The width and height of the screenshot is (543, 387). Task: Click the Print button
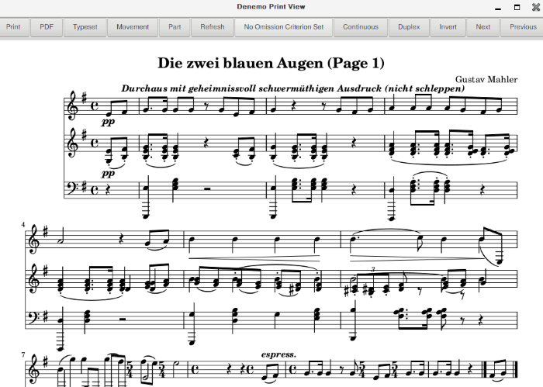(13, 27)
